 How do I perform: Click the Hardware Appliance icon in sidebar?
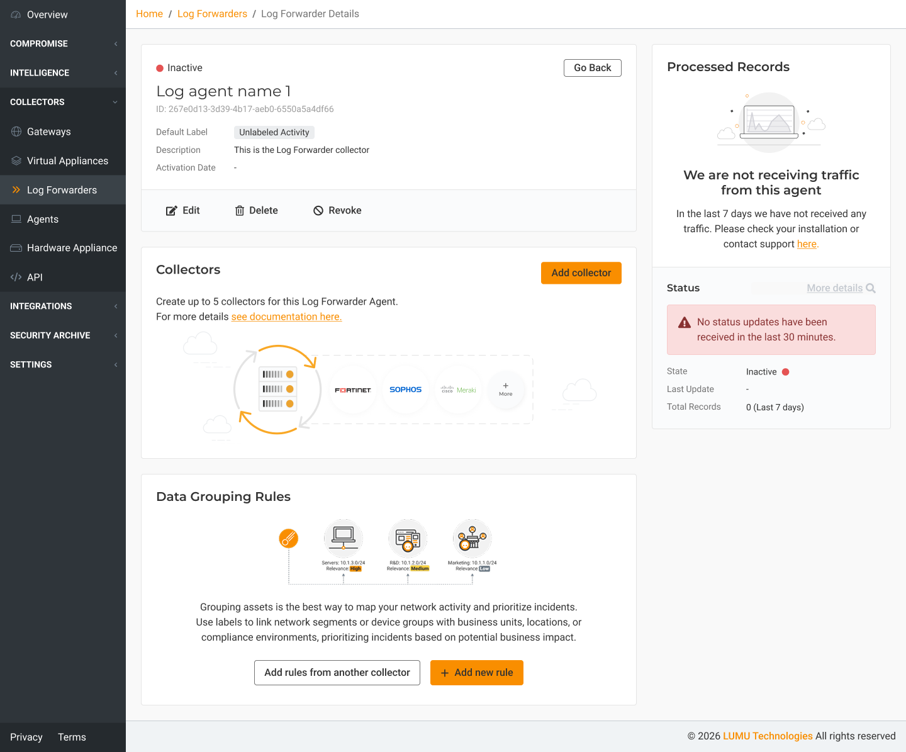(16, 248)
